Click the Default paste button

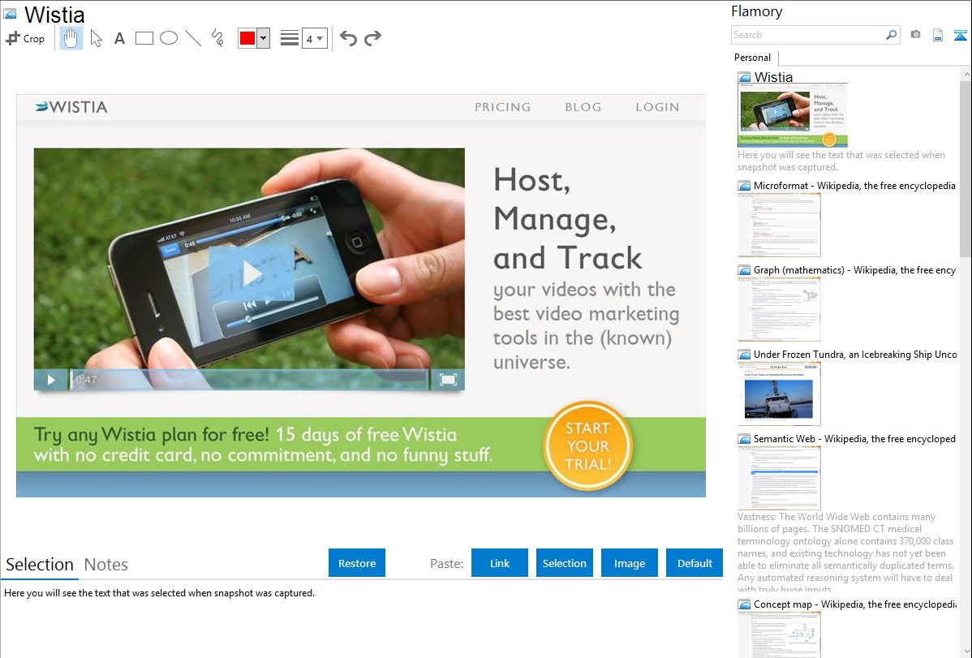(x=695, y=563)
